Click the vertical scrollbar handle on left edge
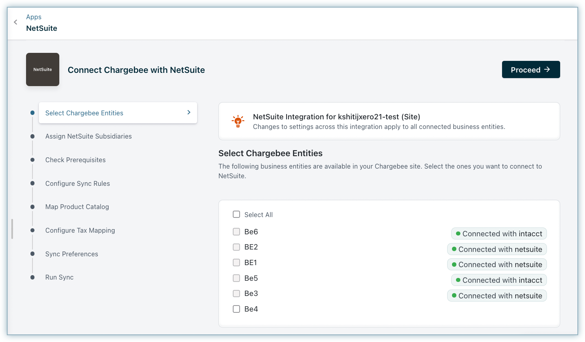 (12, 229)
